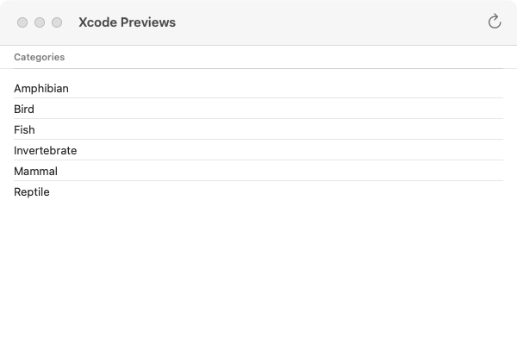The image size is (517, 345).
Task: Pick the Invertebrate list item
Action: click(45, 150)
